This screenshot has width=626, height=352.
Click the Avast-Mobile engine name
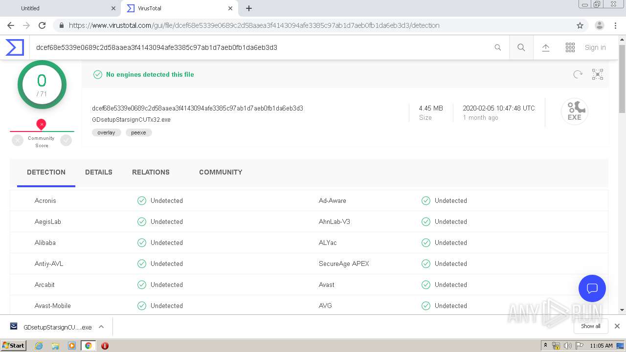click(53, 306)
